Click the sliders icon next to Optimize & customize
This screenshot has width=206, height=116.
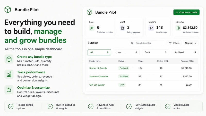9,90
